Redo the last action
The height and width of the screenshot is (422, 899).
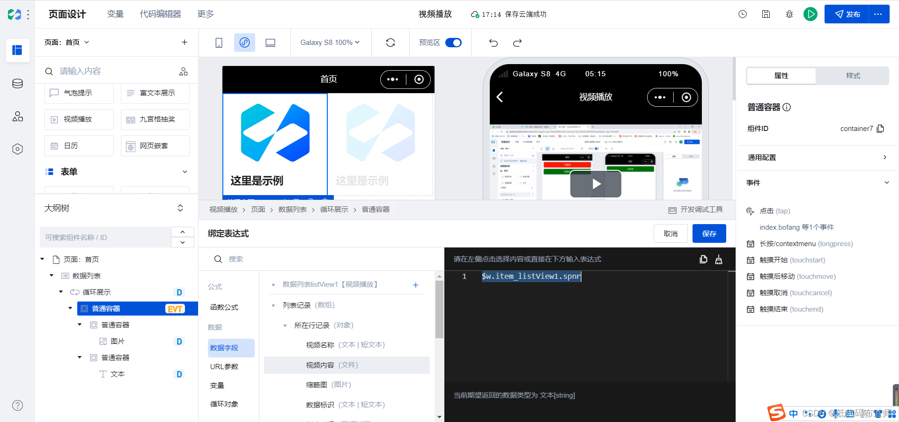(517, 43)
